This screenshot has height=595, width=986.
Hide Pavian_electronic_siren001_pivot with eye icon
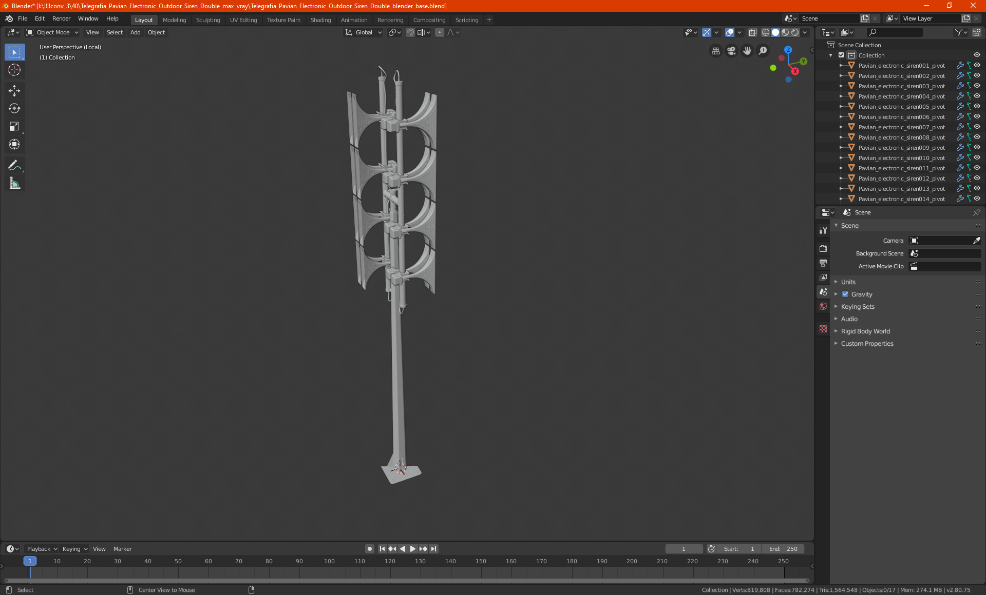[977, 66]
